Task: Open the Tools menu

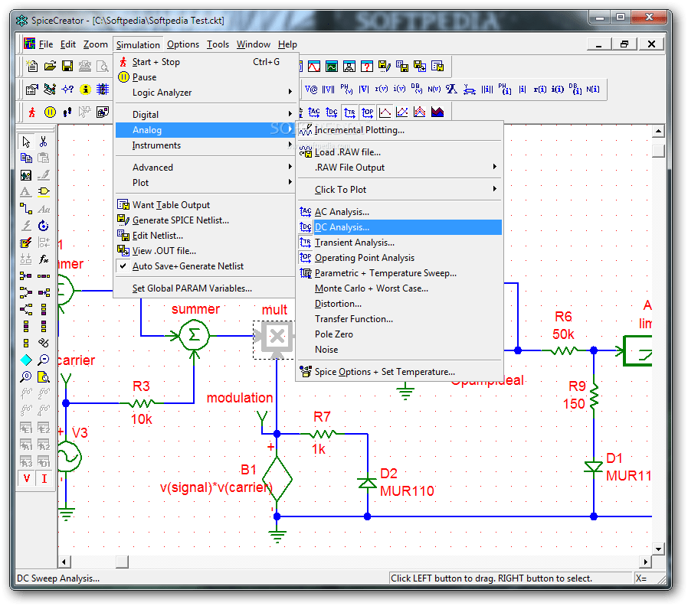Action: coord(218,44)
